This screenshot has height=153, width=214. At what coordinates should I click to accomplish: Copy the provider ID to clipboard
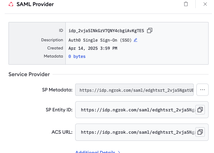point(150,30)
